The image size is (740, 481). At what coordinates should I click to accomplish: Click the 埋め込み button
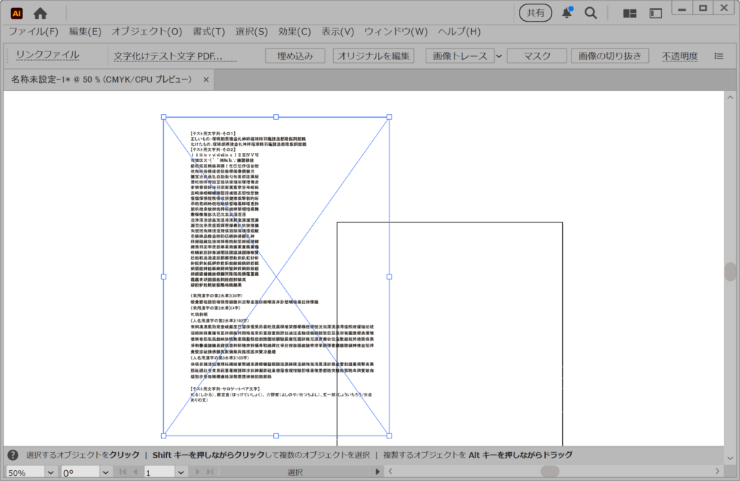(295, 56)
